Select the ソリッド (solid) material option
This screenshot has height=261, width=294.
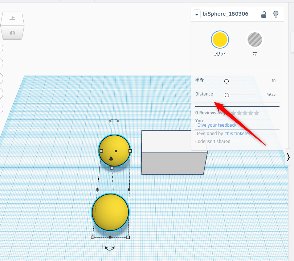coord(220,40)
